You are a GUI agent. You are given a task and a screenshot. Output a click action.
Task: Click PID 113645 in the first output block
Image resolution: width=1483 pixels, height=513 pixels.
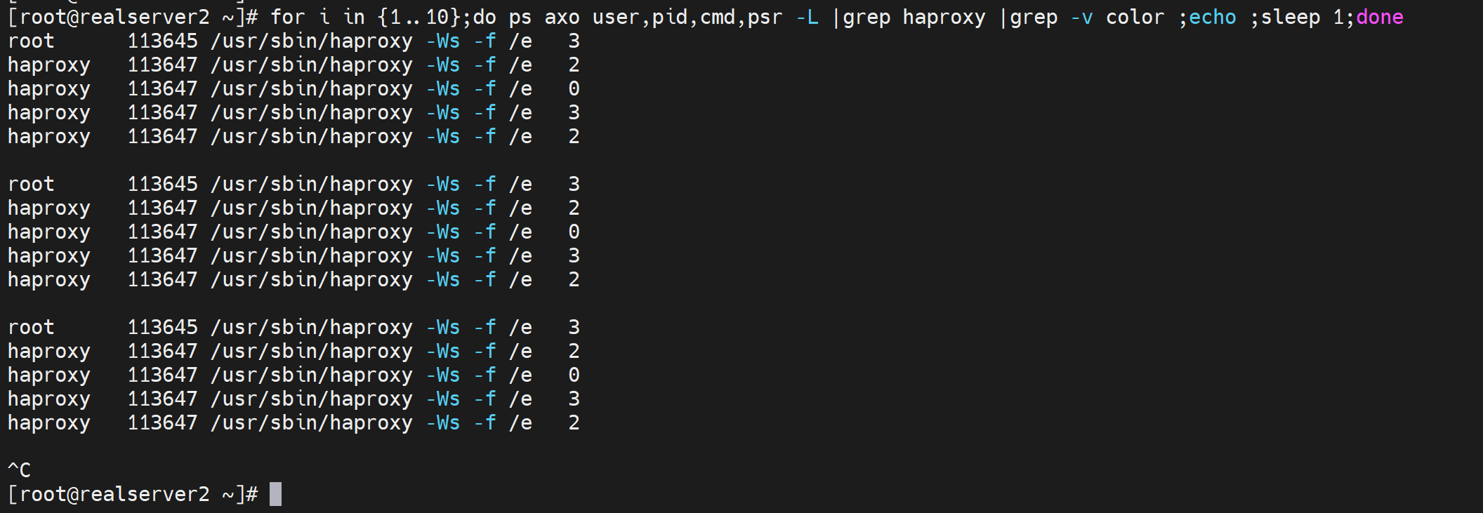tap(162, 41)
